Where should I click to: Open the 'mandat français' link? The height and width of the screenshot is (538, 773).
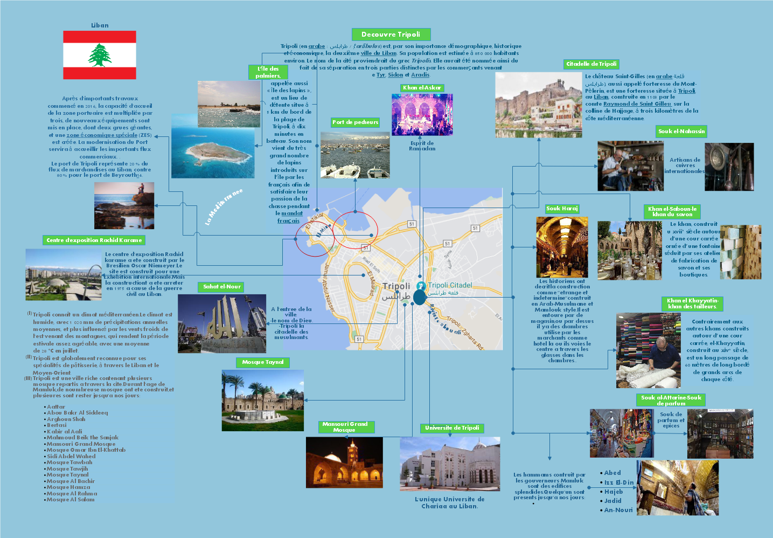click(289, 217)
